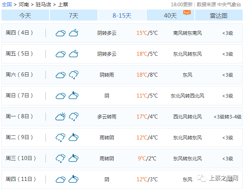Image resolution: width=246 pixels, height=189 pixels.
Task: Click the 9℃/2℃ temperature
Action: click(147, 159)
